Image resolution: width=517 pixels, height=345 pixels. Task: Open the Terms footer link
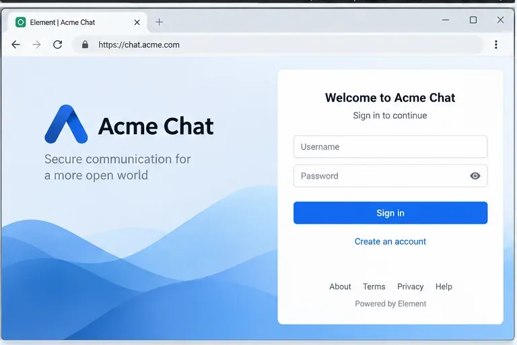(x=374, y=286)
